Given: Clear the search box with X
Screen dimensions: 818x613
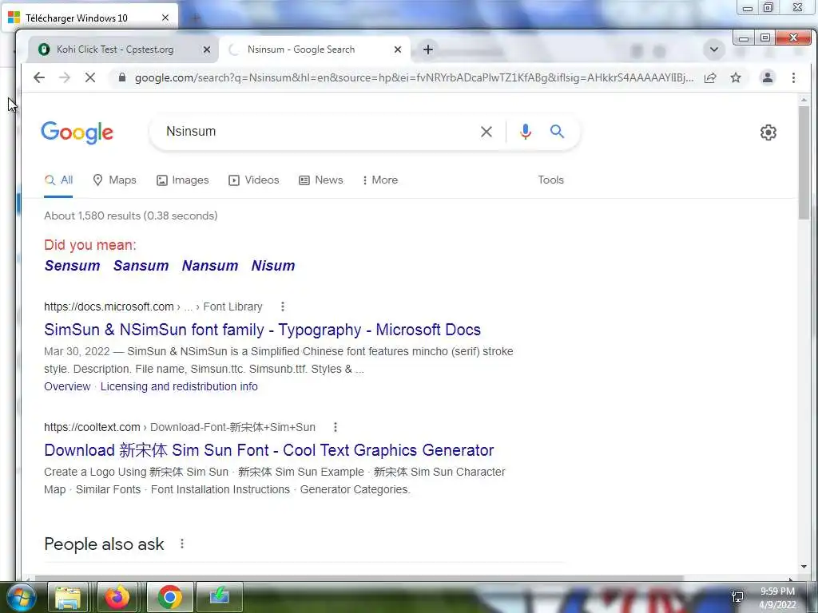Looking at the screenshot, I should (486, 132).
